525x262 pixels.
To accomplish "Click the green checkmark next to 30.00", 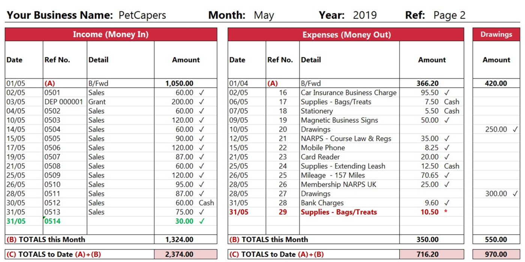I will click(202, 221).
